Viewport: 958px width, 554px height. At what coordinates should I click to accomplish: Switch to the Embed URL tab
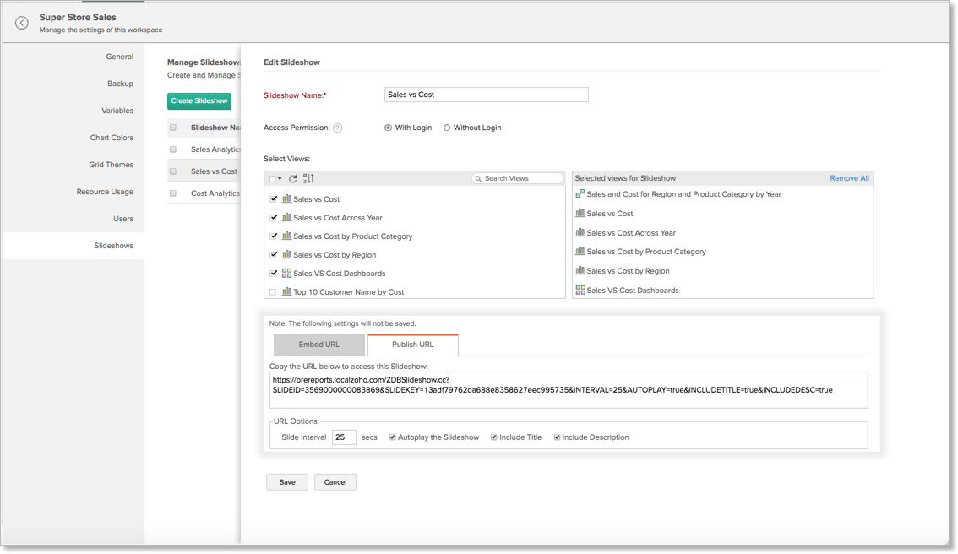(318, 345)
